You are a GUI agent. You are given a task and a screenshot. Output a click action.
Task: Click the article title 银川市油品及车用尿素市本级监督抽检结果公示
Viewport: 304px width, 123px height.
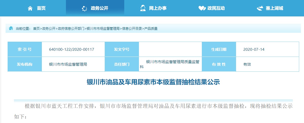[x=153, y=82]
